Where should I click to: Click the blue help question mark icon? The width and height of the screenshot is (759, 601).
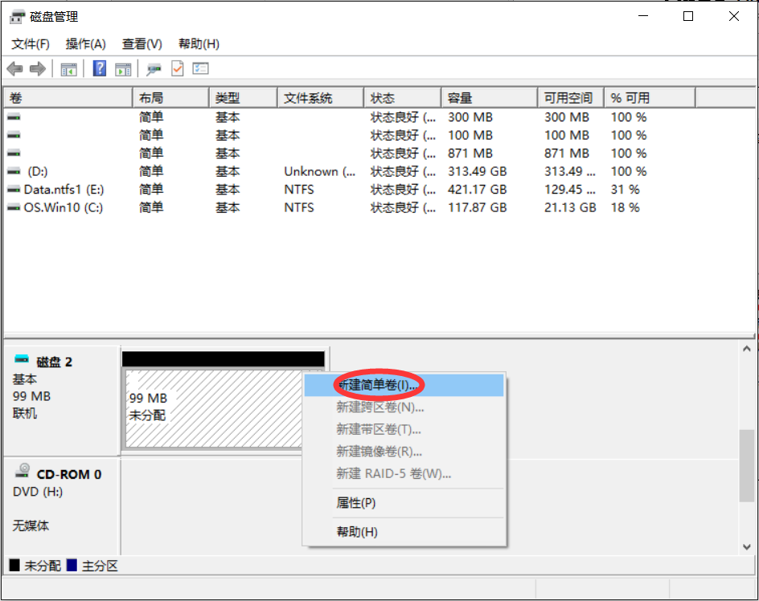(x=100, y=69)
